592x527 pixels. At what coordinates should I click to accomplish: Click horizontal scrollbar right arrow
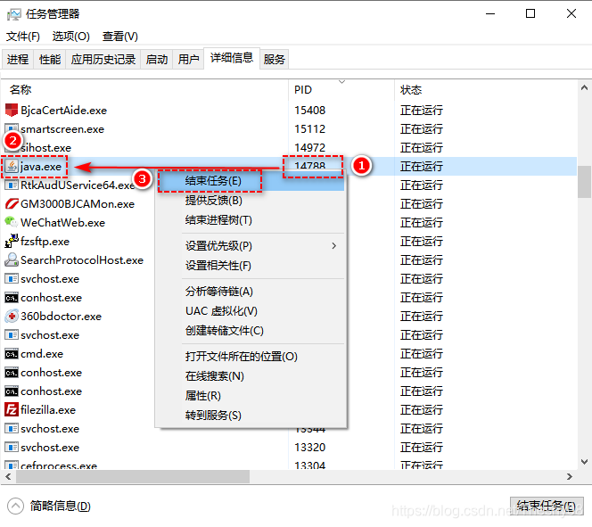[570, 477]
